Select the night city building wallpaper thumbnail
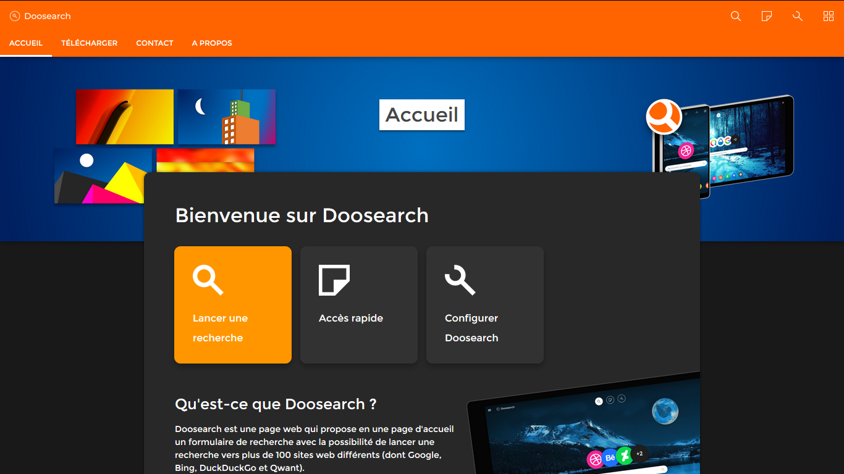The height and width of the screenshot is (474, 844). (x=227, y=117)
